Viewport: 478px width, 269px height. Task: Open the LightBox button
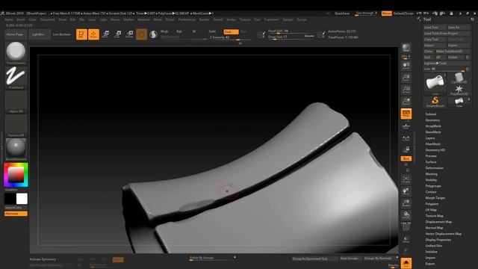tap(39, 34)
